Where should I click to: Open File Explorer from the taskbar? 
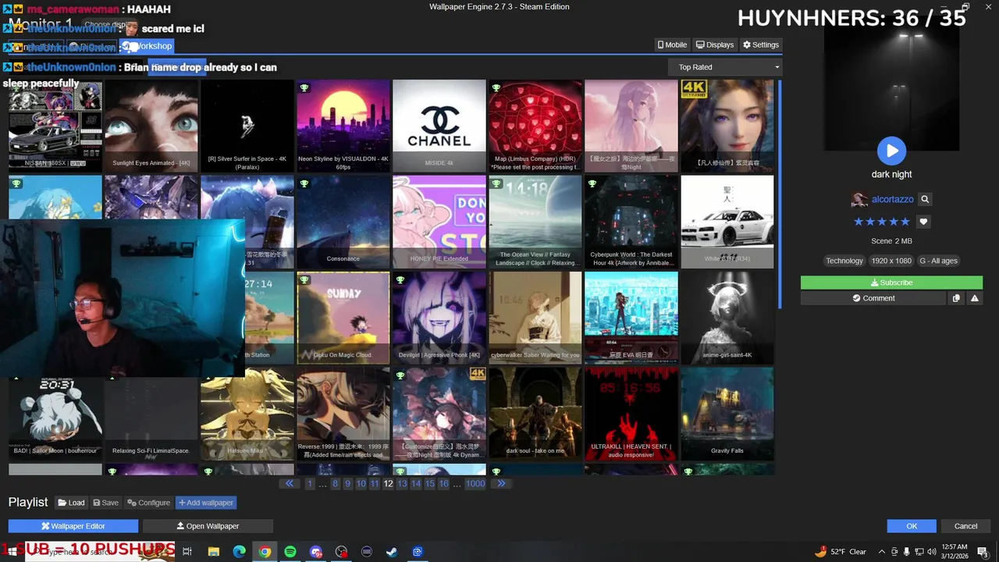(213, 552)
